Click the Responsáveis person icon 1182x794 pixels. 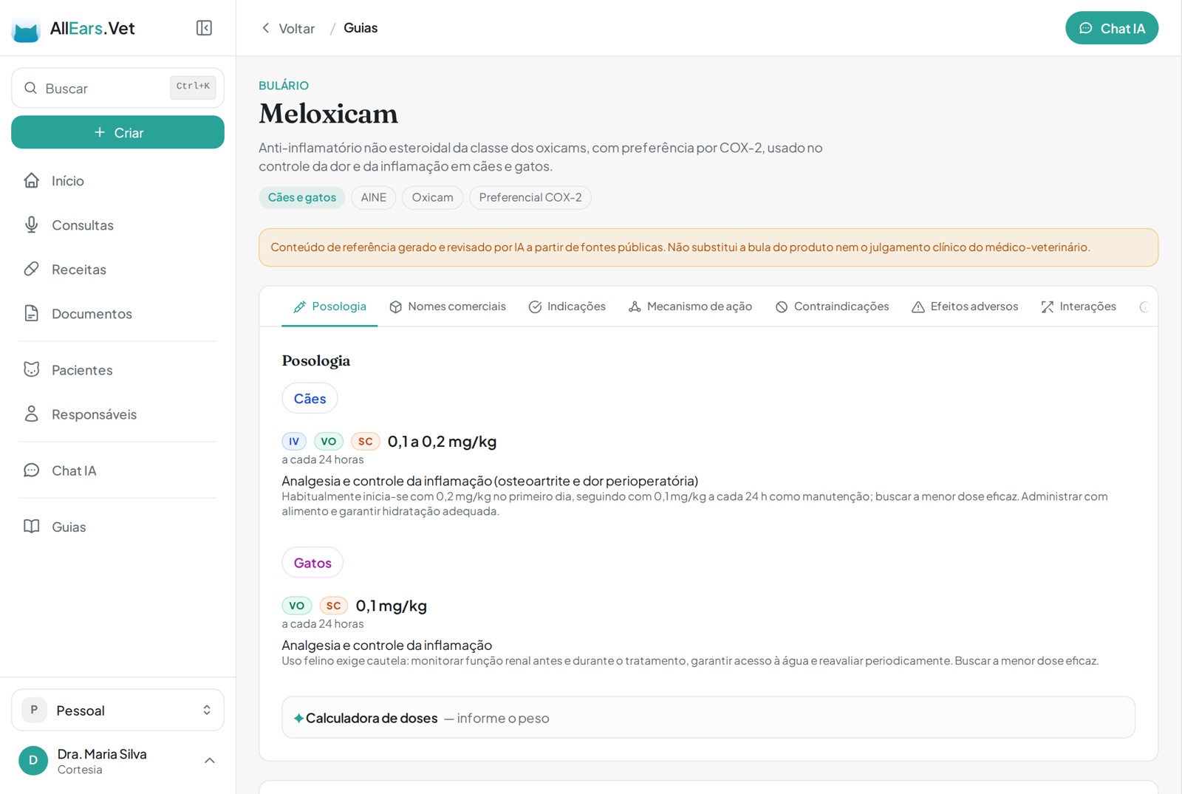31,414
